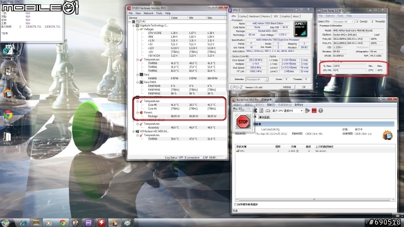404x227 pixels.
Task: Open the CPU temperature dropdown in BurnInTest
Action: (x=288, y=111)
